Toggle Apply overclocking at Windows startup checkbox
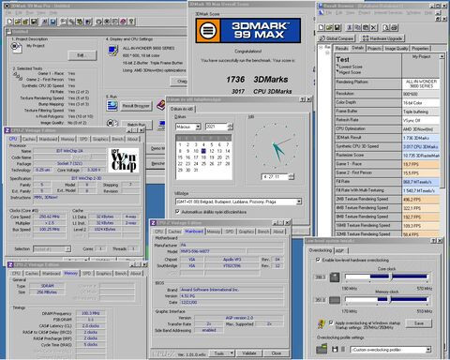 click(331, 322)
